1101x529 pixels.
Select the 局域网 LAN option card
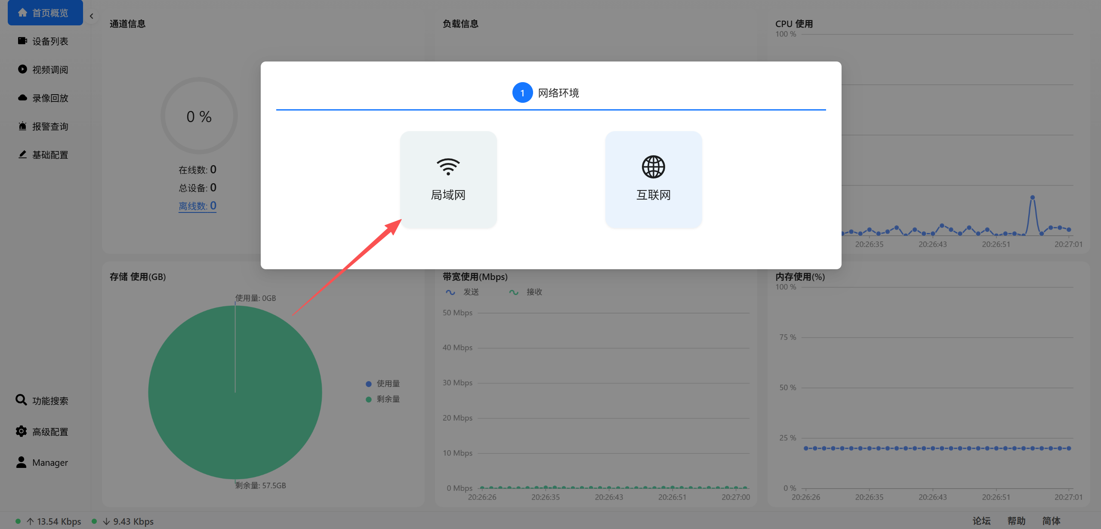(x=448, y=179)
